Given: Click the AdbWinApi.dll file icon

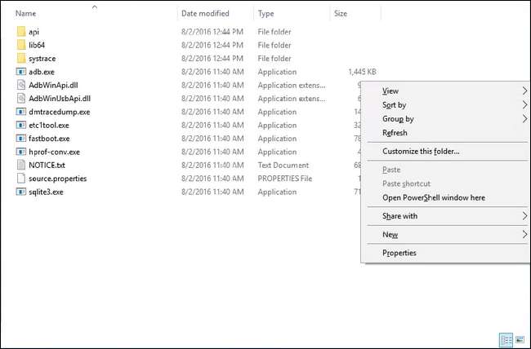Looking at the screenshot, I should [x=21, y=86].
